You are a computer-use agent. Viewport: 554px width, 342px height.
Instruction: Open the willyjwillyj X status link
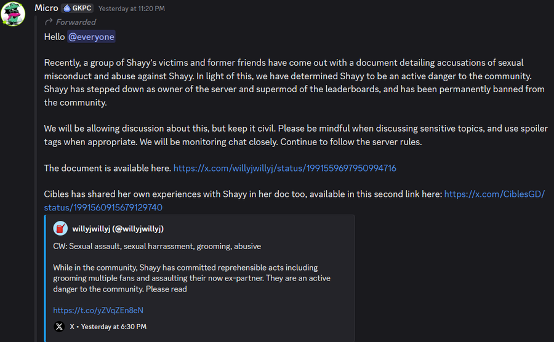tap(284, 168)
